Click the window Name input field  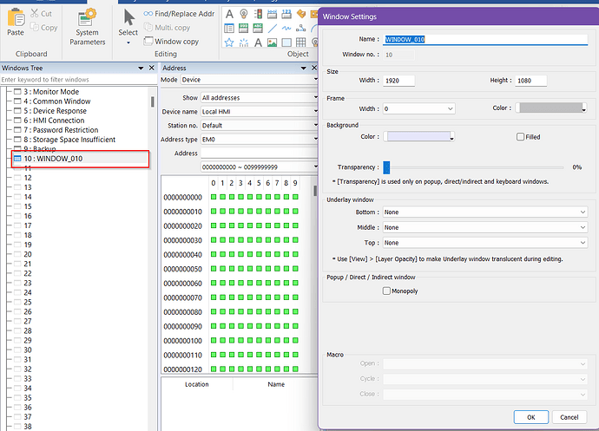click(x=485, y=39)
